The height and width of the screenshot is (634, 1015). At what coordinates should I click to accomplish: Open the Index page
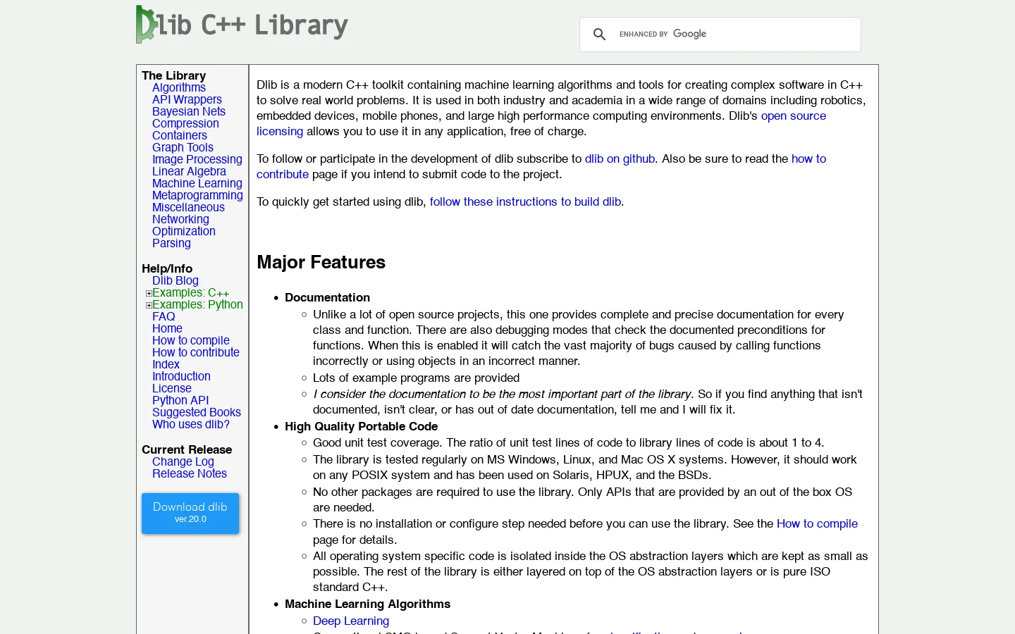[166, 364]
